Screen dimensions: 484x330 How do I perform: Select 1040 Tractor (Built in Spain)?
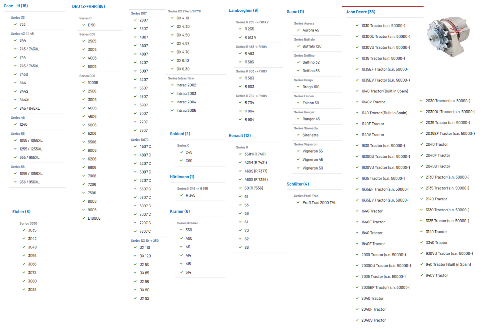[x=385, y=91]
